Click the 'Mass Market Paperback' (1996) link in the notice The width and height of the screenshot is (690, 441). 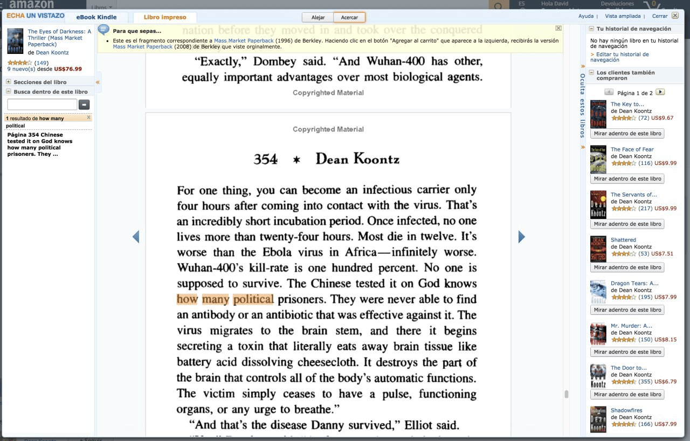[x=244, y=41]
